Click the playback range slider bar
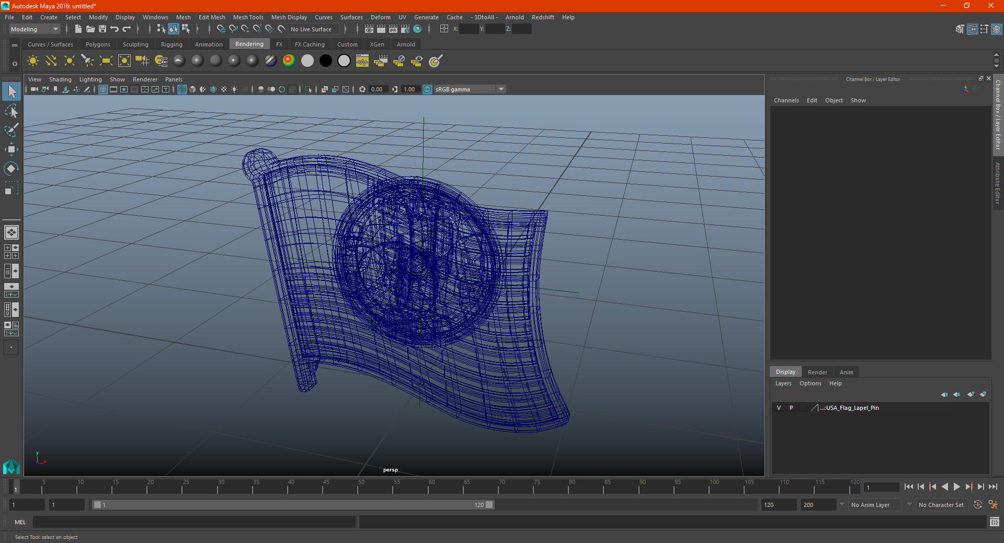The image size is (1004, 543). [293, 505]
